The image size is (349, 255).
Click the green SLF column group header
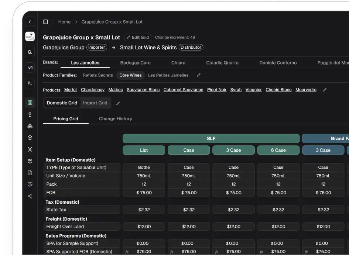[211, 139]
